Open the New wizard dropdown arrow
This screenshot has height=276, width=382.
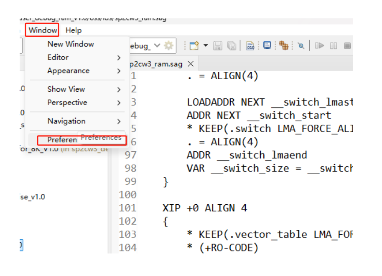[205, 45]
